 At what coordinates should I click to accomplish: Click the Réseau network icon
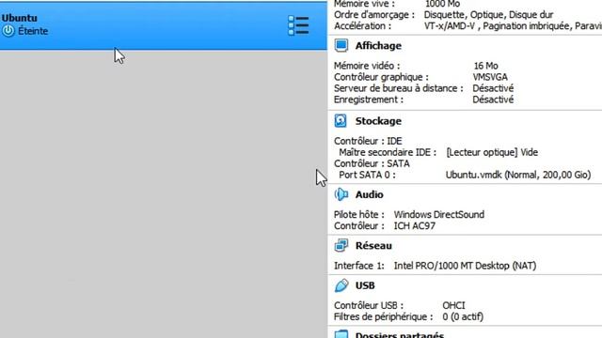pyautogui.click(x=341, y=245)
